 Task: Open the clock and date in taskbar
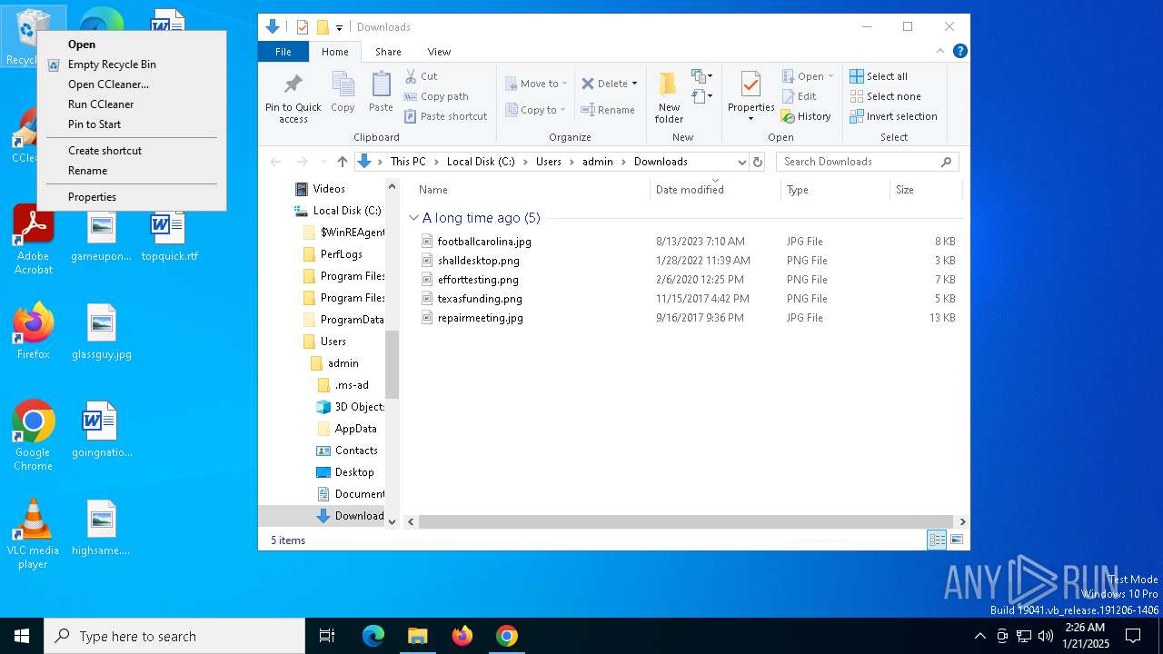tap(1084, 636)
